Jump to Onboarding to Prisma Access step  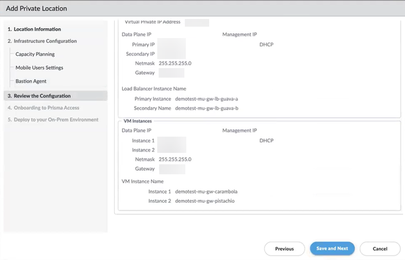[x=43, y=108]
